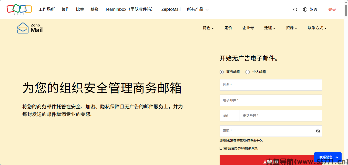Viewport: 348px width, 165px height.
Task: Open 工作场所 in top navigation
Action: tap(47, 9)
